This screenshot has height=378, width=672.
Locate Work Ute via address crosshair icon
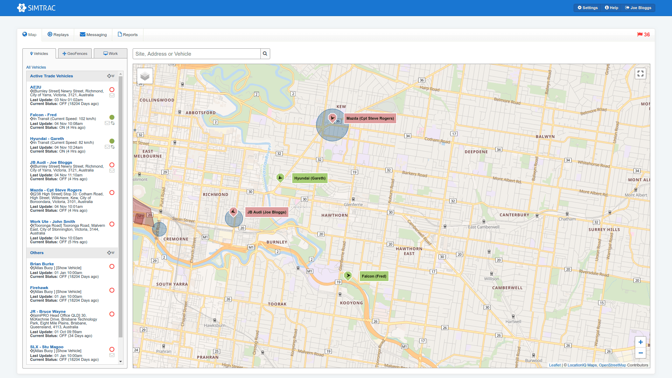(x=32, y=225)
